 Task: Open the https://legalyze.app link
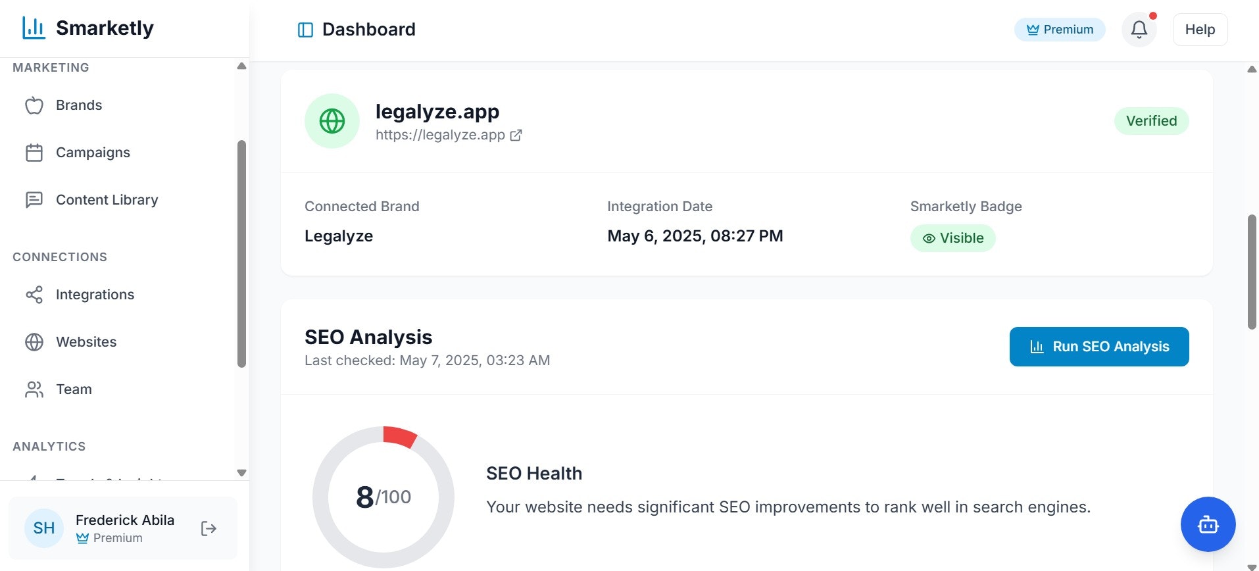tap(440, 135)
